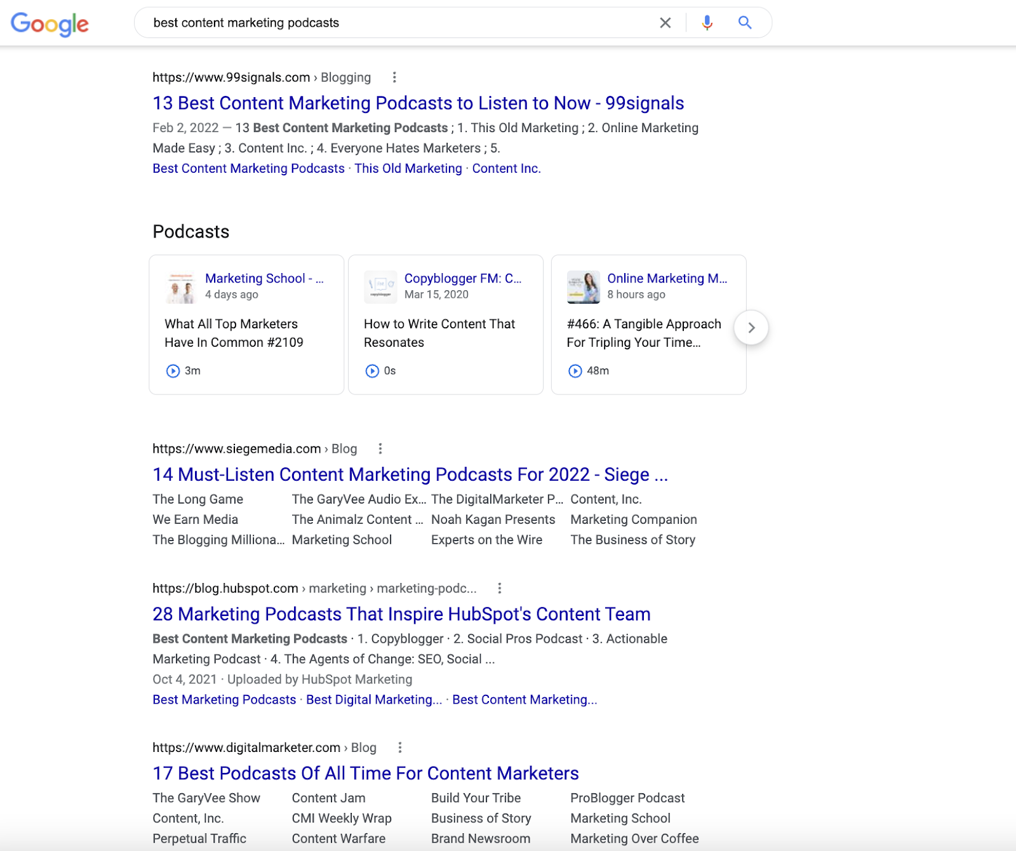
Task: Play the 48m Online Marketing episode
Action: (575, 371)
